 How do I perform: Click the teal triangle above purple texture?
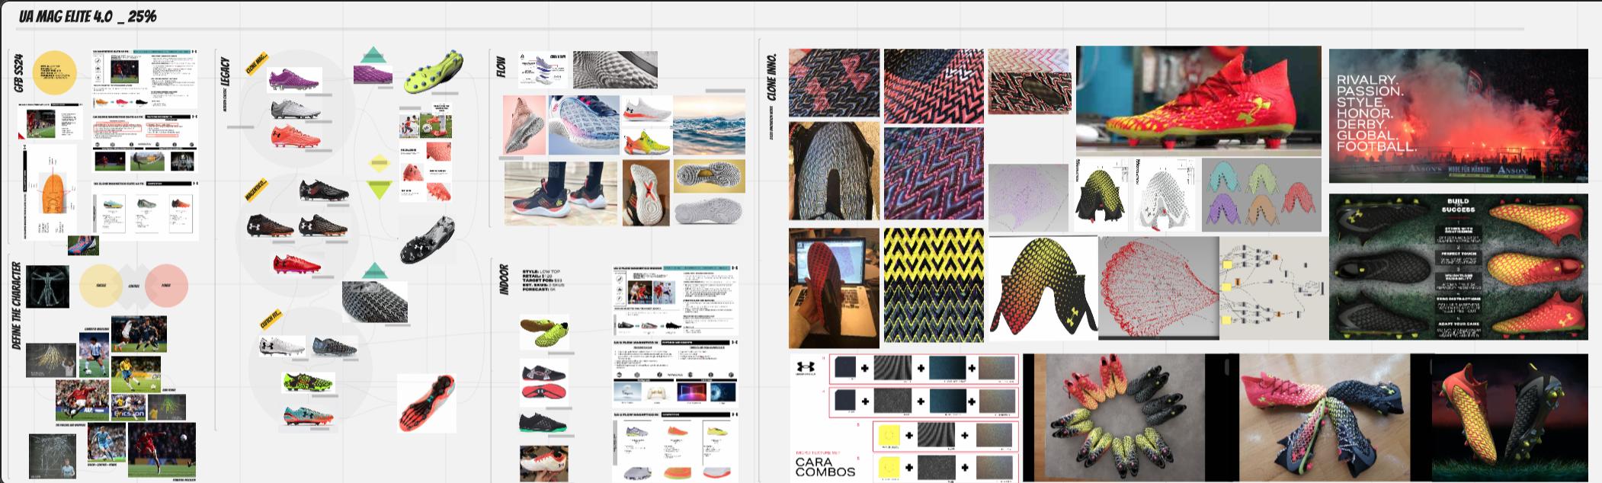pos(373,54)
